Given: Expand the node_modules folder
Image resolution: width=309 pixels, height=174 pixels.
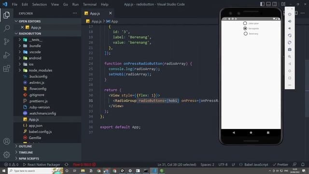Looking at the screenshot, I should [x=20, y=70].
